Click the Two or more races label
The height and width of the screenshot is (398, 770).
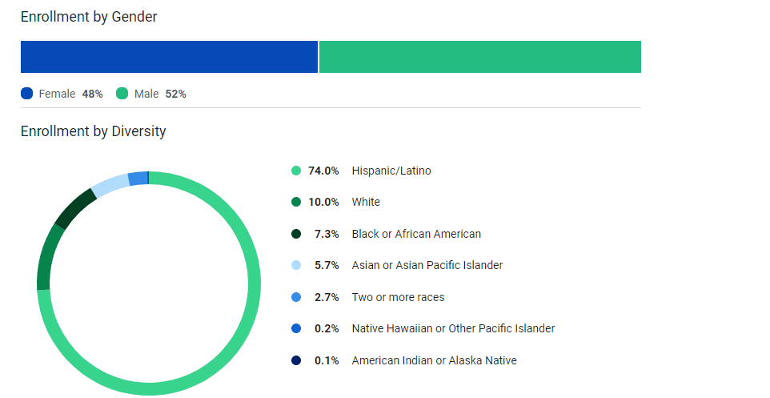click(398, 297)
